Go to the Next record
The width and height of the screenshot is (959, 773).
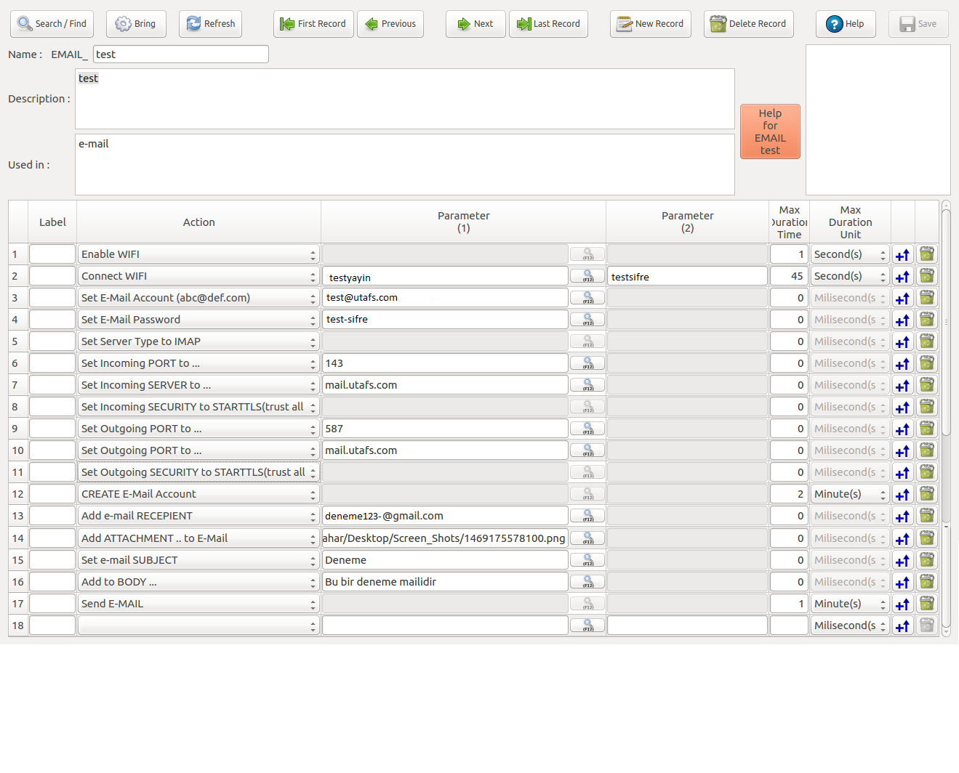tap(476, 24)
